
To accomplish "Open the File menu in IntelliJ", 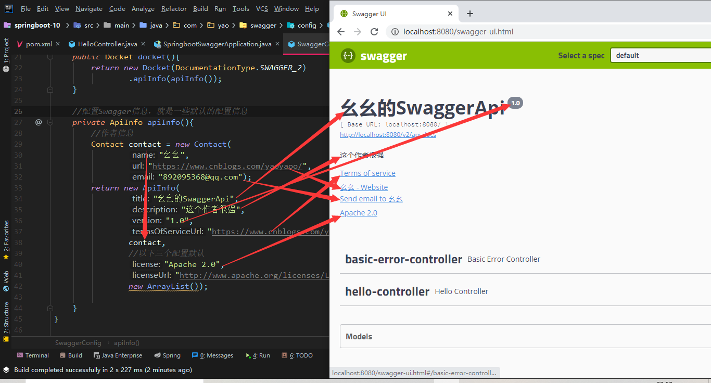I will (26, 9).
